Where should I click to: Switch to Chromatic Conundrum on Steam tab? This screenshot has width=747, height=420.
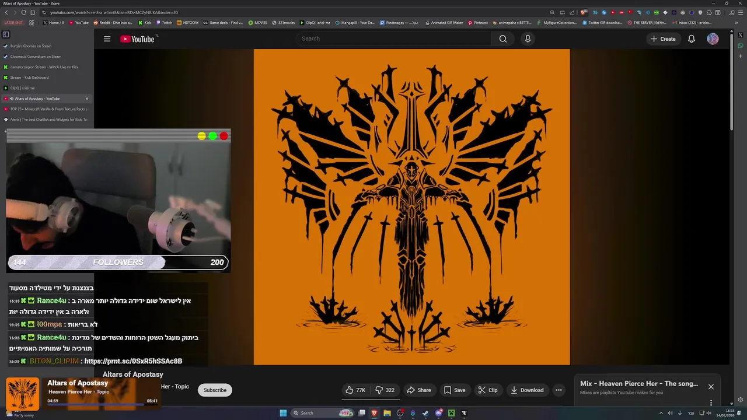click(47, 57)
